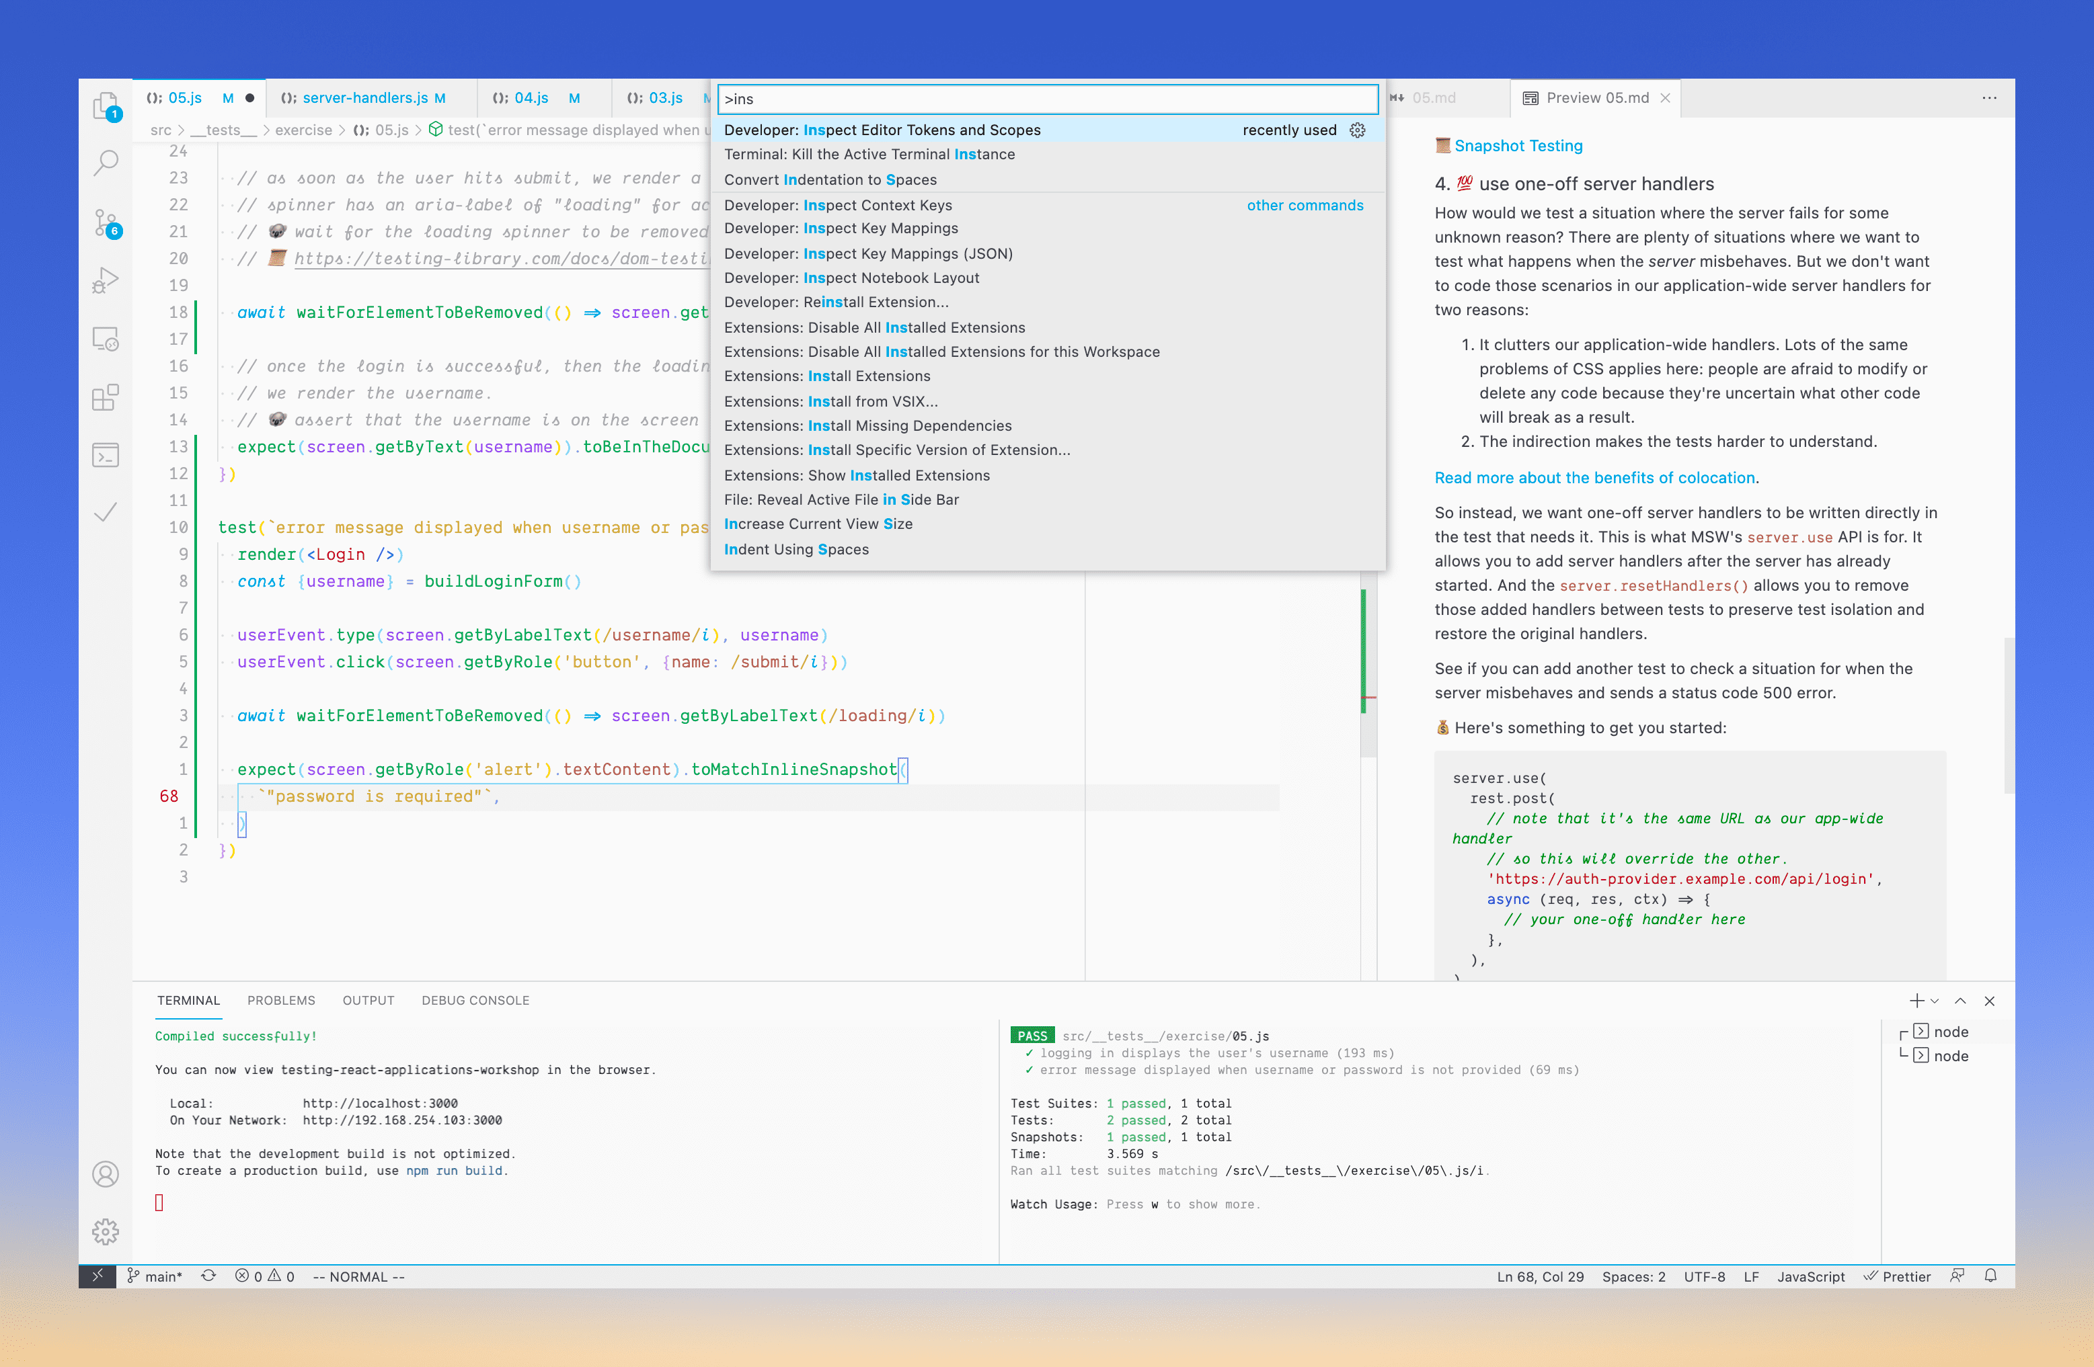Toggle maximize terminal panel chevron
The width and height of the screenshot is (2094, 1367).
click(1960, 1001)
